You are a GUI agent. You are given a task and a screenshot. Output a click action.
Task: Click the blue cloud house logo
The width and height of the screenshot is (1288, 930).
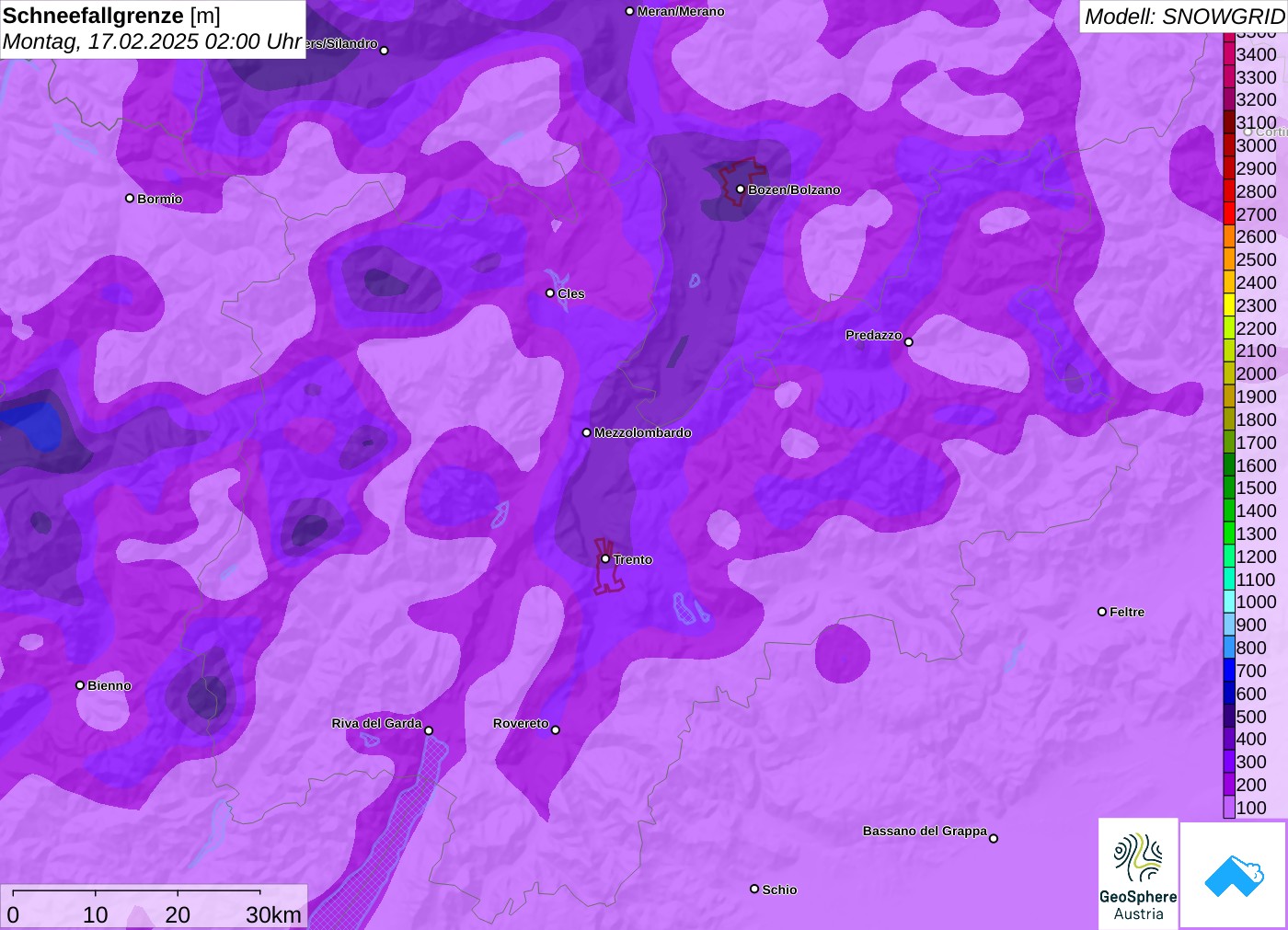pyautogui.click(x=1234, y=876)
